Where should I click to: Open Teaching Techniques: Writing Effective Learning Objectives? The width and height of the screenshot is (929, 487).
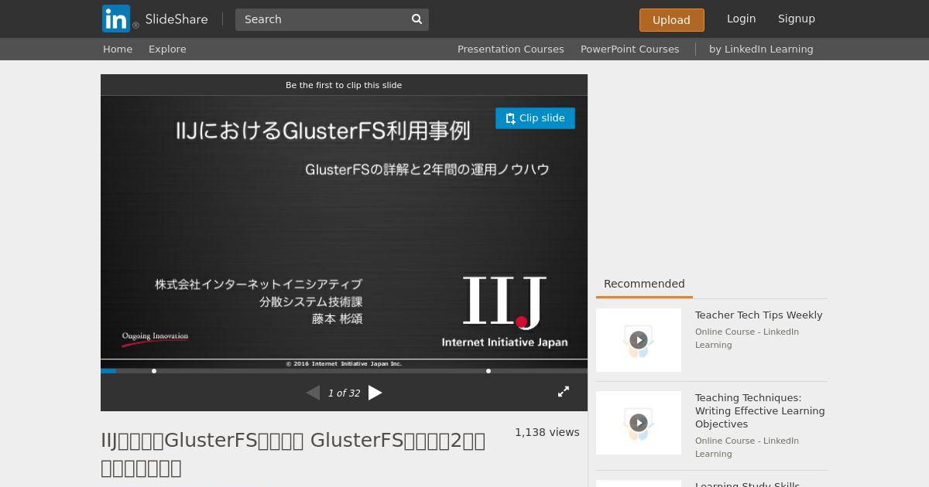point(759,410)
